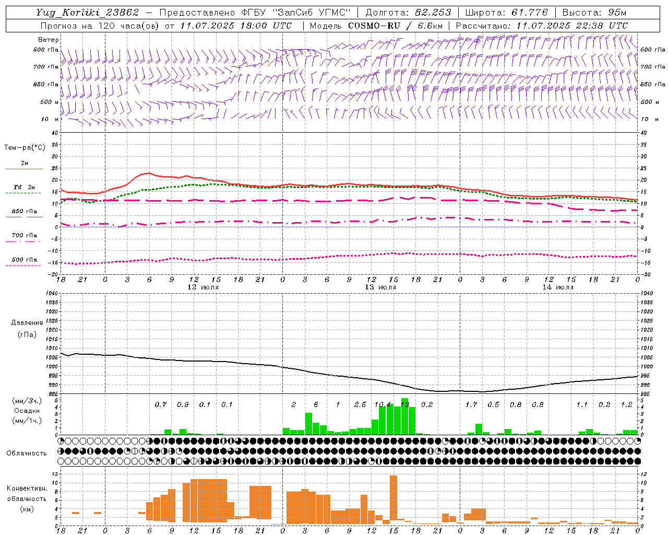668x535 pixels.
Task: Click the tallest green precipitation bar
Action: click(404, 416)
